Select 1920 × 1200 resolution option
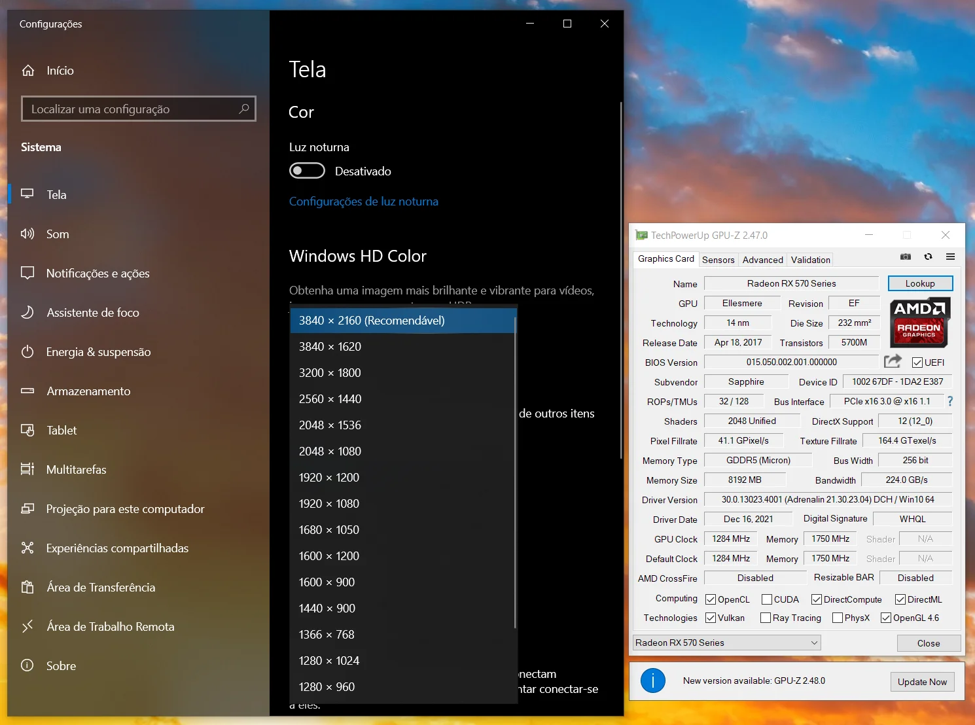Screen dimensions: 975x725 coord(402,478)
